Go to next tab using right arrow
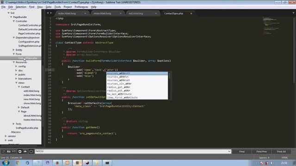296x166 pixels. click(51, 13)
